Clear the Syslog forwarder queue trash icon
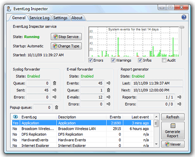The width and height of the screenshot is (195, 157). [x=55, y=83]
